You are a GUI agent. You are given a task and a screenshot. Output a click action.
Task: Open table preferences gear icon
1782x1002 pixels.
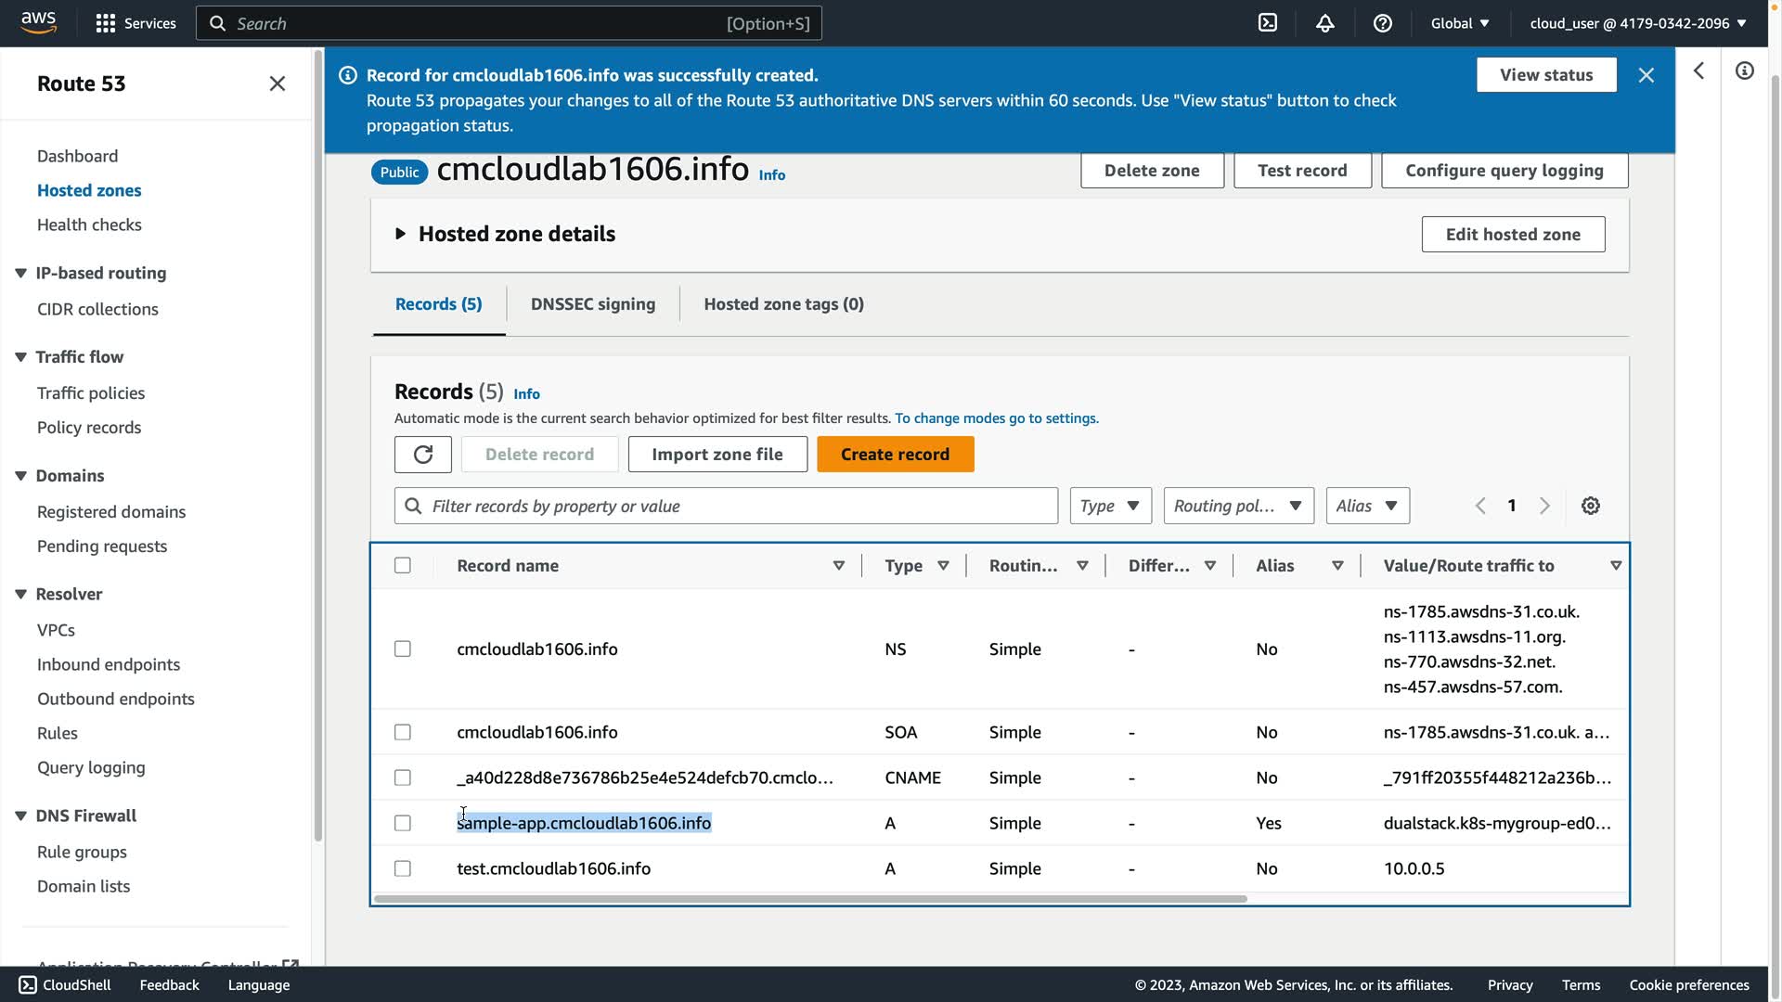1591,506
